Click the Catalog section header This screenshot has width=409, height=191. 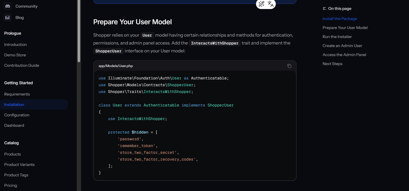tap(12, 143)
